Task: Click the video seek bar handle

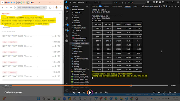Action: (x=131, y=86)
